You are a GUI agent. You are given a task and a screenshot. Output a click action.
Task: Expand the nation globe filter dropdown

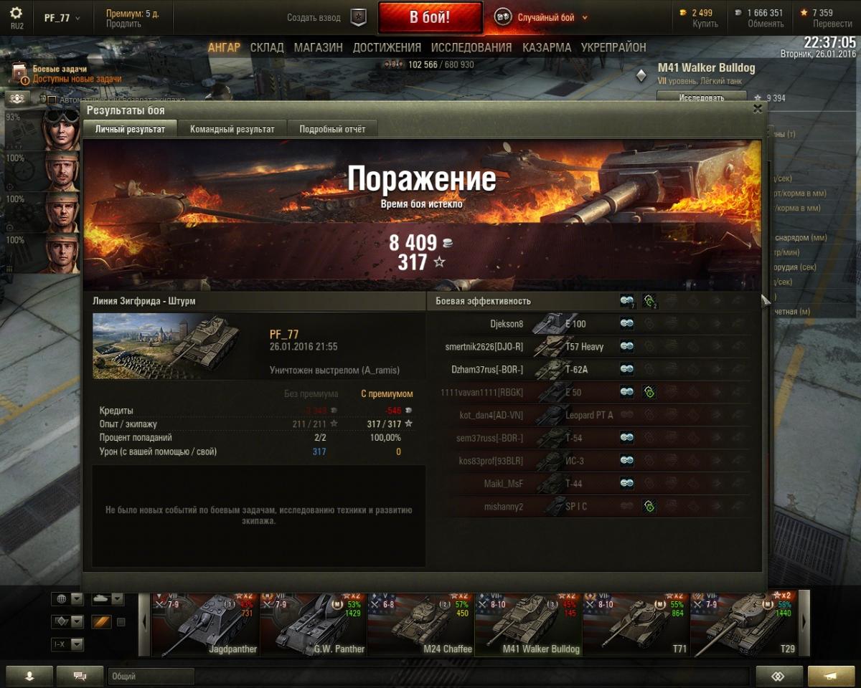point(67,598)
